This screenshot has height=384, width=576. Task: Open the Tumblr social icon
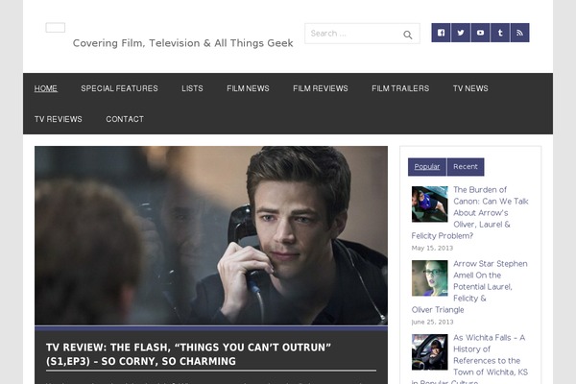(500, 33)
